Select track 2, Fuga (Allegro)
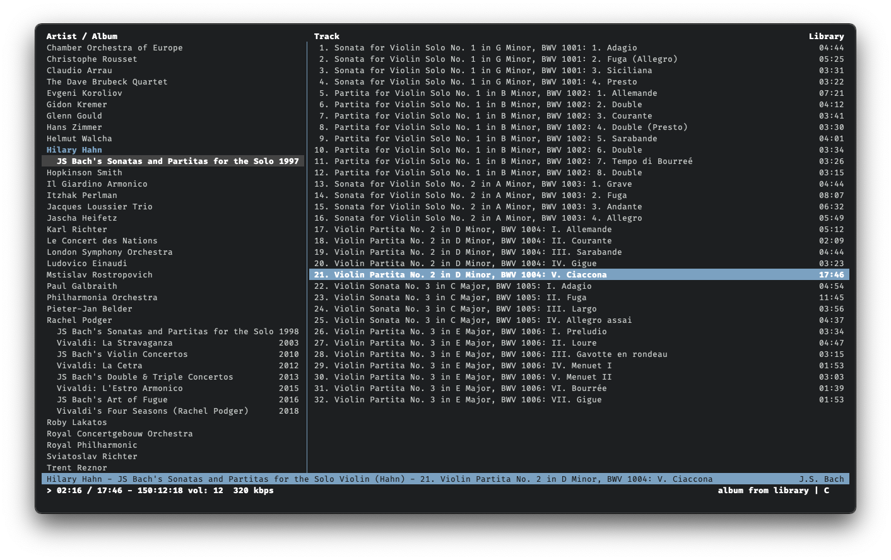The image size is (891, 560). [x=579, y=59]
